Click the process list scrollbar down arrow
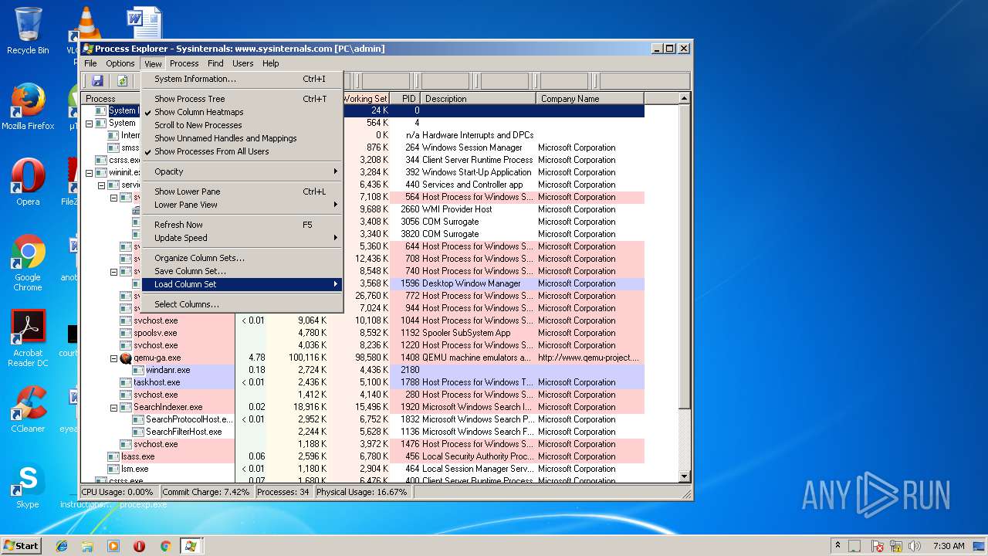The height and width of the screenshot is (556, 988). [684, 478]
